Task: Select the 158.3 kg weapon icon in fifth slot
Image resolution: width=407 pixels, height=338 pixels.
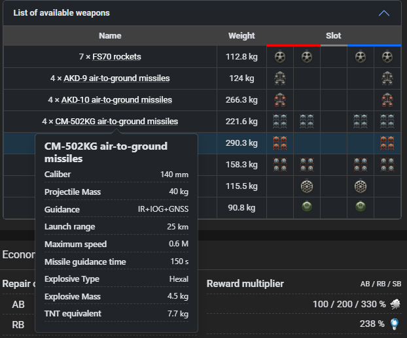Action: (387, 165)
